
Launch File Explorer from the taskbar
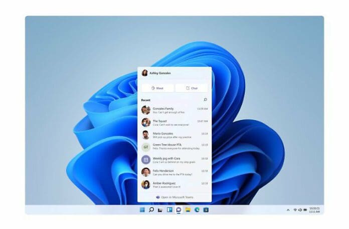point(188,209)
